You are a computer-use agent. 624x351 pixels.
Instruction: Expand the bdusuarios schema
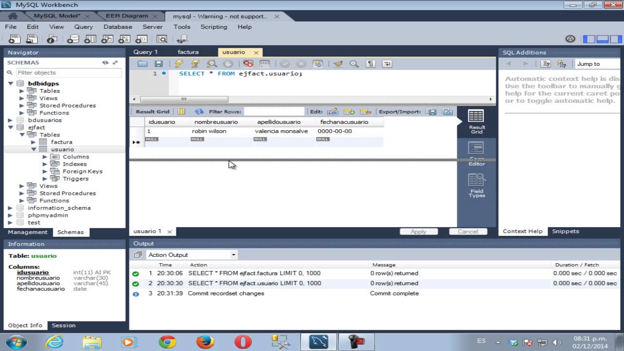[x=11, y=120]
